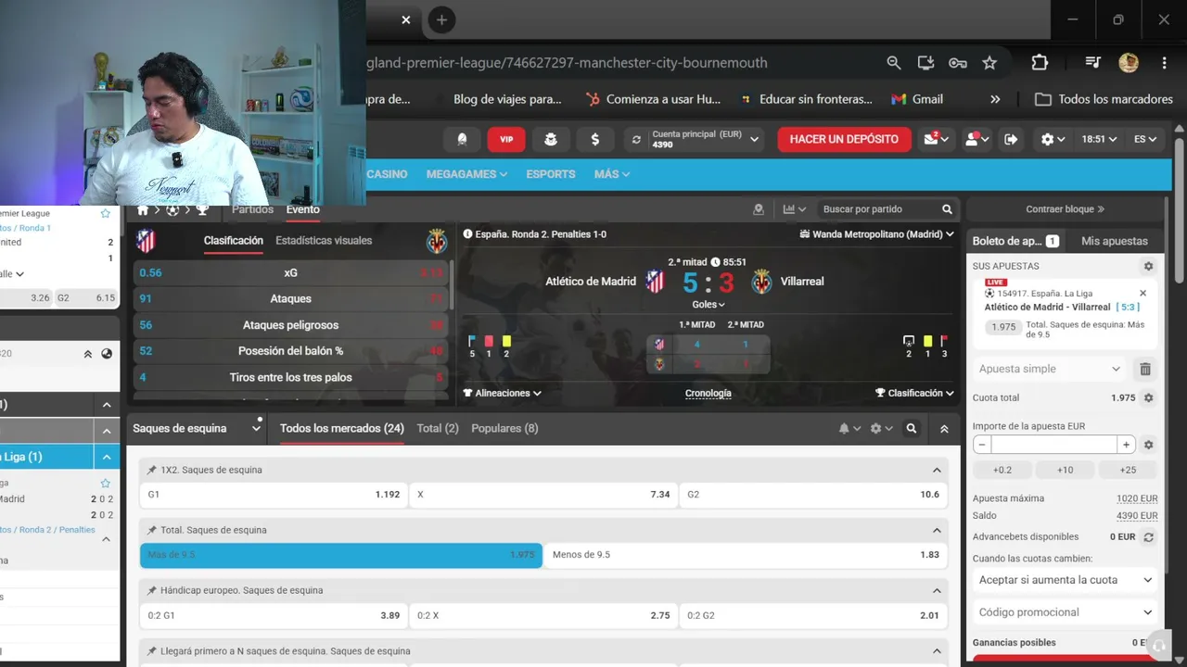Collapse the 'Hándicap europeo. Saques de esquina' market
This screenshot has width=1187, height=667.
pyautogui.click(x=937, y=590)
